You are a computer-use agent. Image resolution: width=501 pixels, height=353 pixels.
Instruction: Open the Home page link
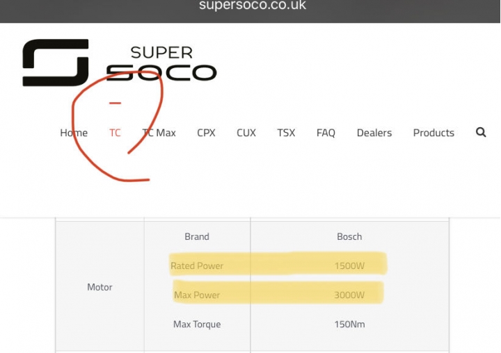(x=74, y=133)
